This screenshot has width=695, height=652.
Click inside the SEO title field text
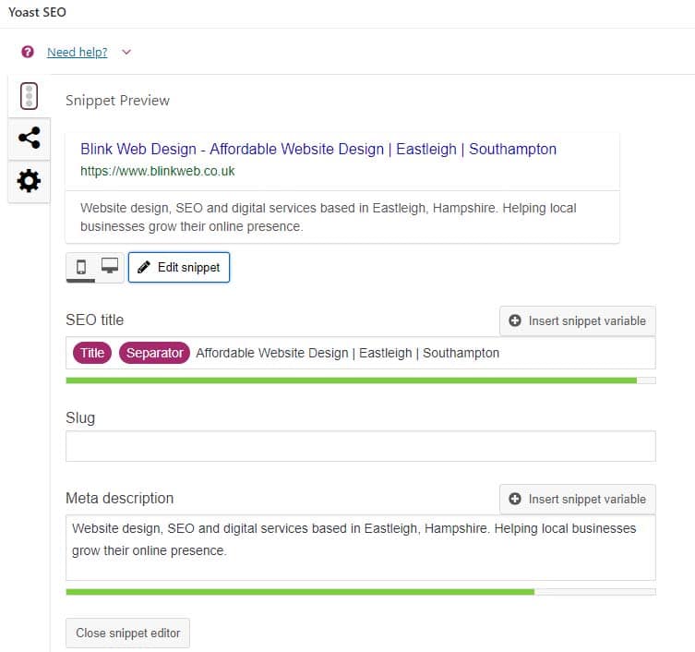click(347, 353)
